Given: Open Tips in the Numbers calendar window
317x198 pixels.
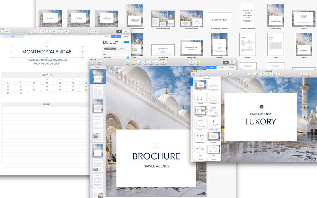Looking at the screenshot, I should 96,32.
